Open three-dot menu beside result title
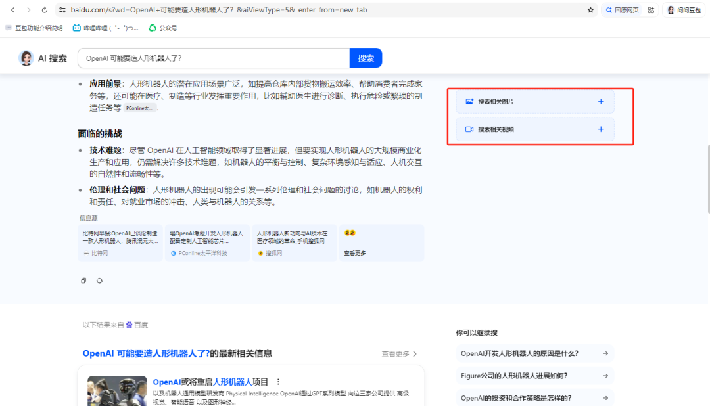710x406 pixels. coord(278,382)
